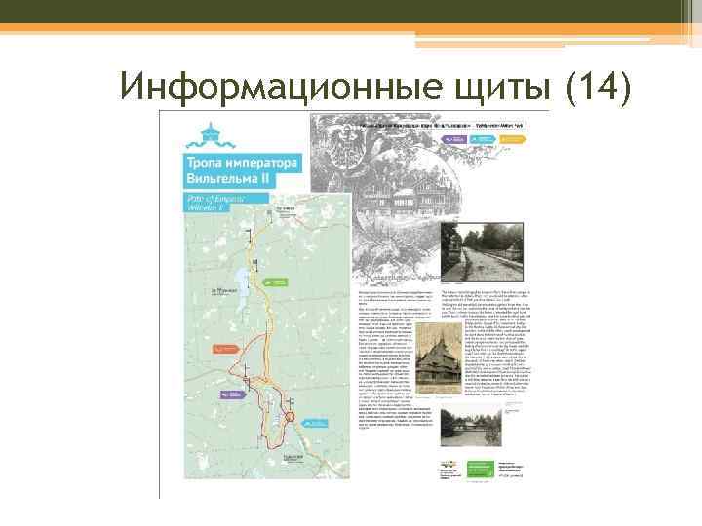The image size is (702, 526).
Task: Click the purple route label on the map
Action: click(233, 394)
